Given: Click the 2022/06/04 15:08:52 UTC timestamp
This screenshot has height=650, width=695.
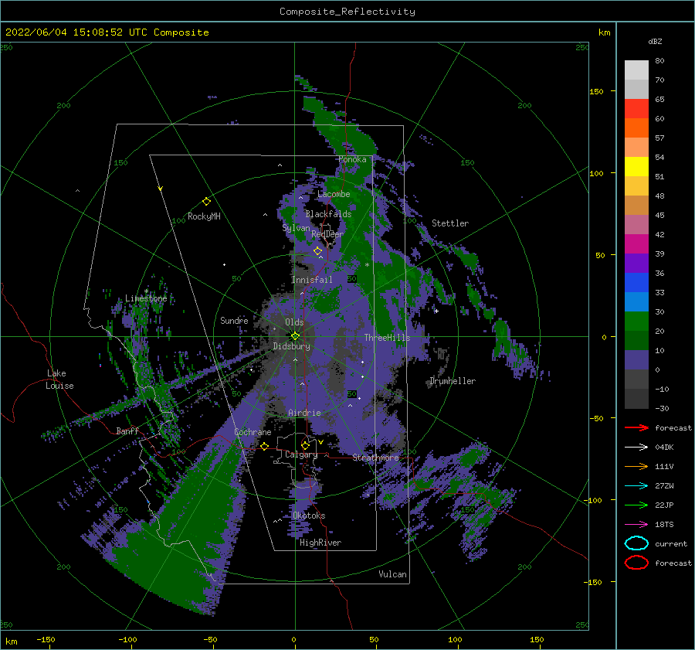Looking at the screenshot, I should (x=107, y=32).
